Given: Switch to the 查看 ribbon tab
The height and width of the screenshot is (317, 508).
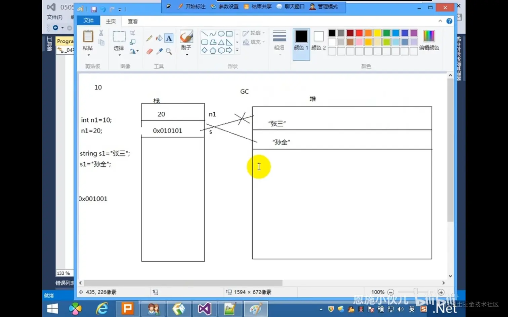Looking at the screenshot, I should pyautogui.click(x=132, y=21).
